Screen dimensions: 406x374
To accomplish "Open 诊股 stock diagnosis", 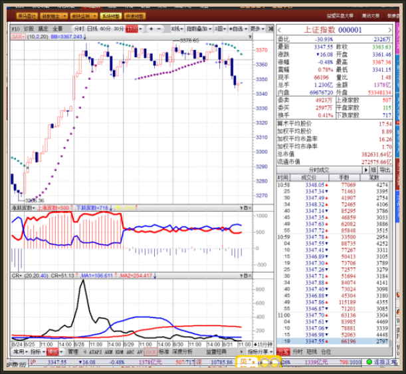I will coord(29,29).
